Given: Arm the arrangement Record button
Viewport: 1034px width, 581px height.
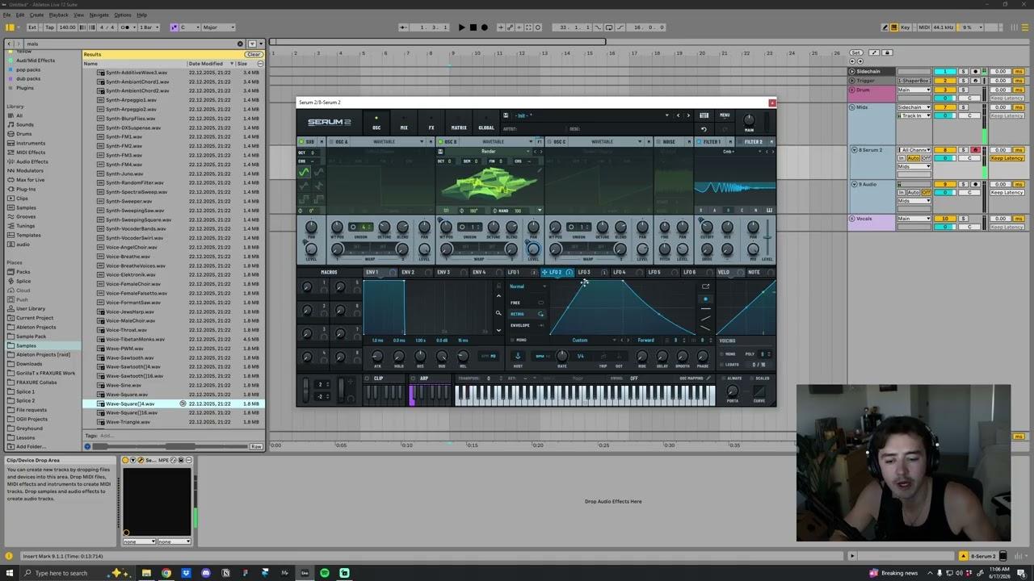Looking at the screenshot, I should pos(484,27).
